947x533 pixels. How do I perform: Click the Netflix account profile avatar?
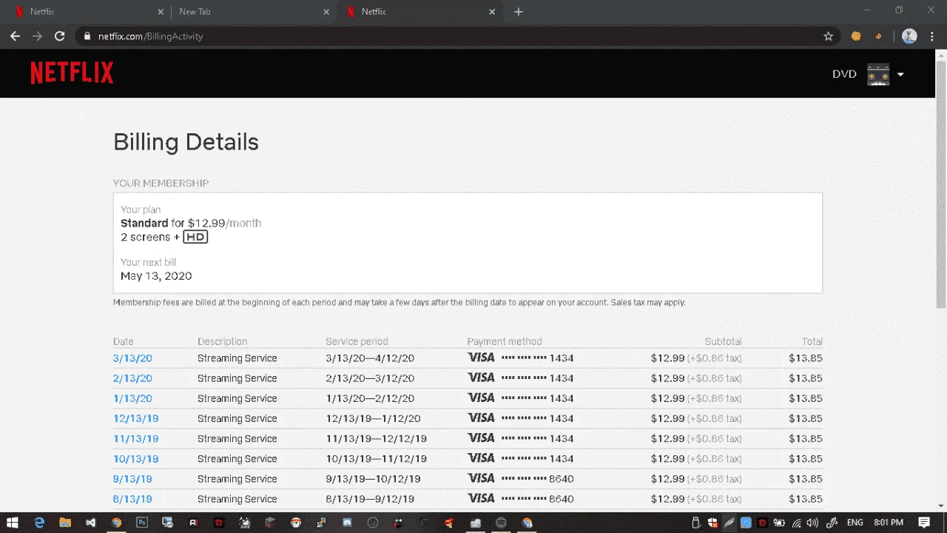[878, 74]
